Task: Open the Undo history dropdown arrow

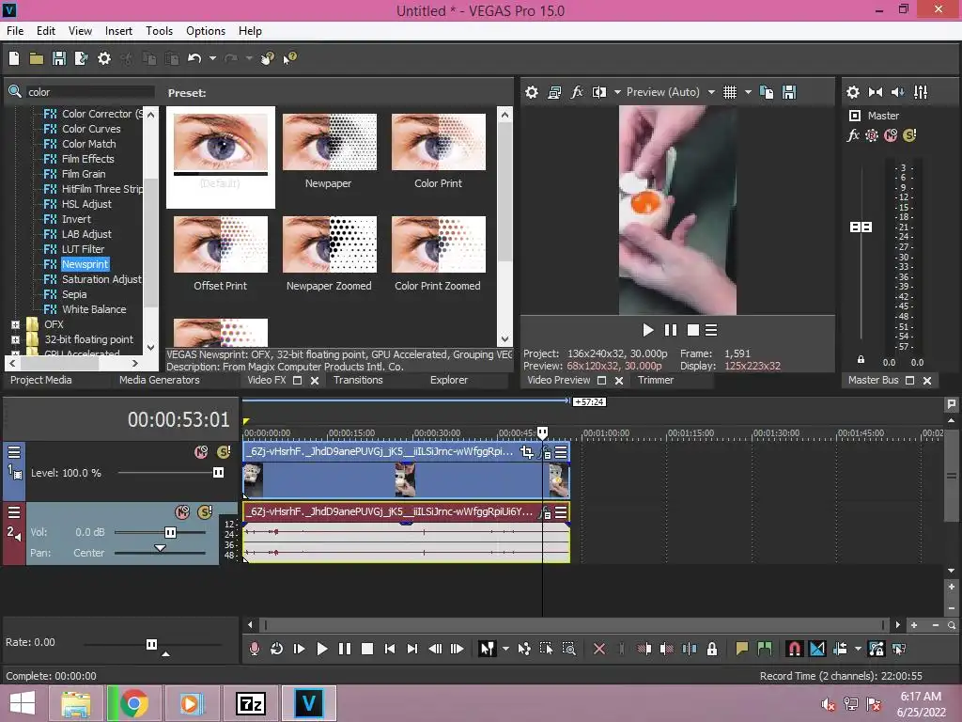Action: pos(213,58)
